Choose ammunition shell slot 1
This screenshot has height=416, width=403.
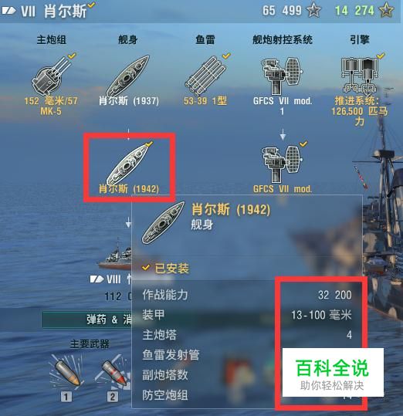point(66,374)
